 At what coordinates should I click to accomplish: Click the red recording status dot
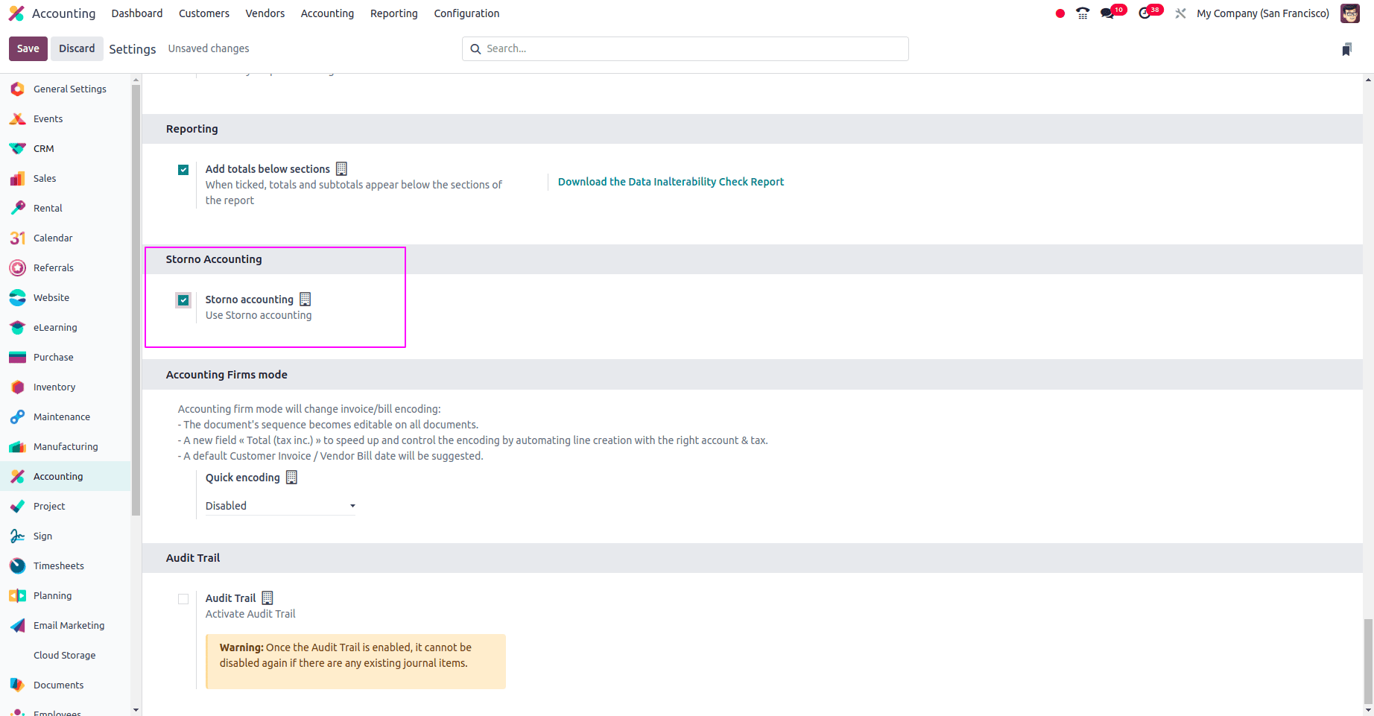pos(1060,13)
